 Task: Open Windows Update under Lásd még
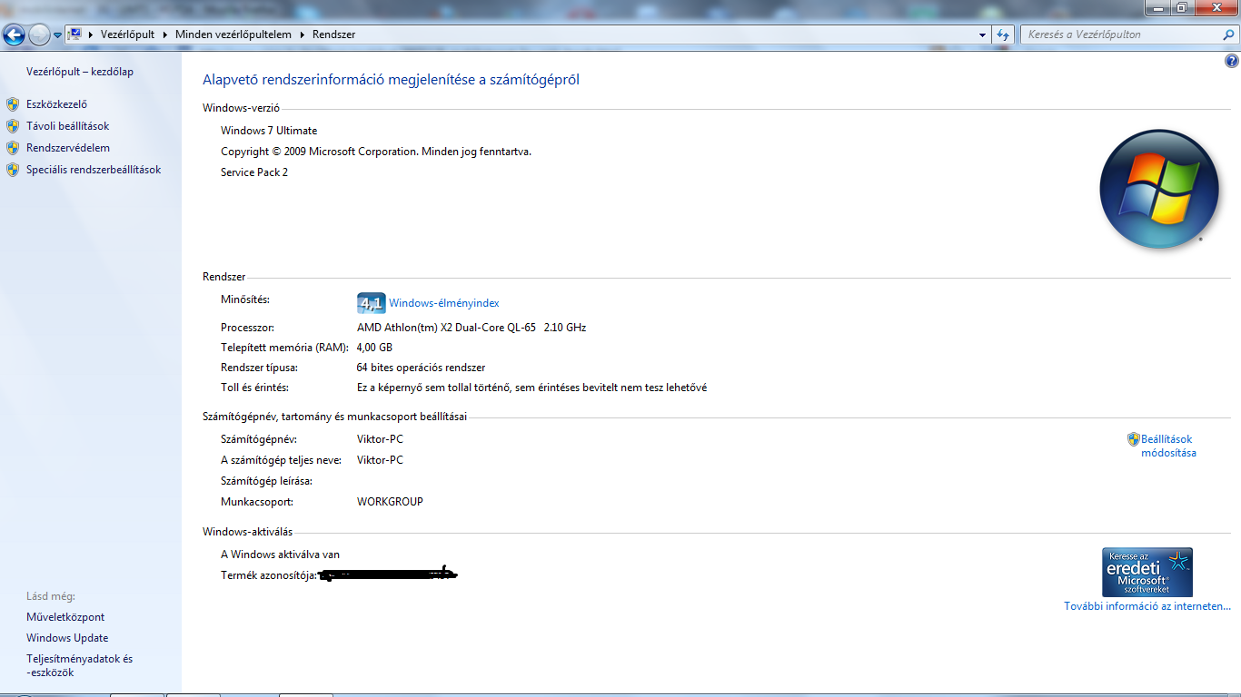pyautogui.click(x=67, y=638)
